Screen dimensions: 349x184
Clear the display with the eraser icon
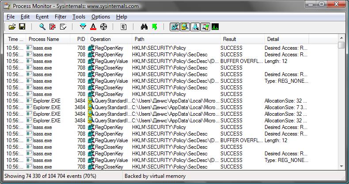63,27
